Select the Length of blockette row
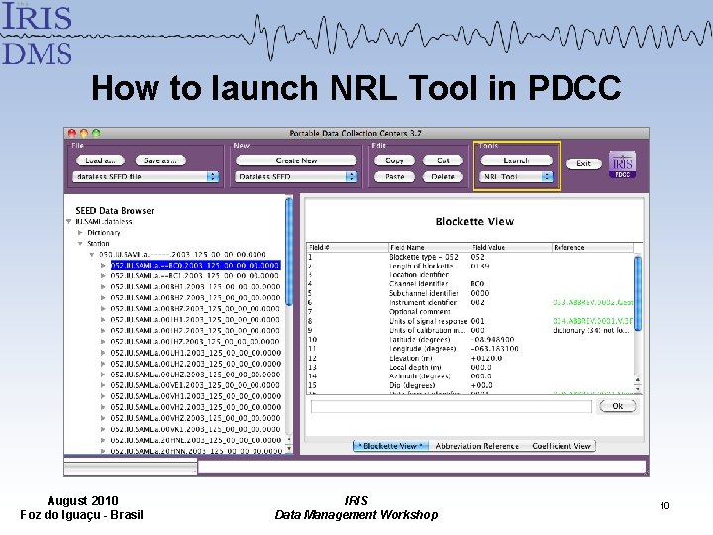 pyautogui.click(x=469, y=266)
